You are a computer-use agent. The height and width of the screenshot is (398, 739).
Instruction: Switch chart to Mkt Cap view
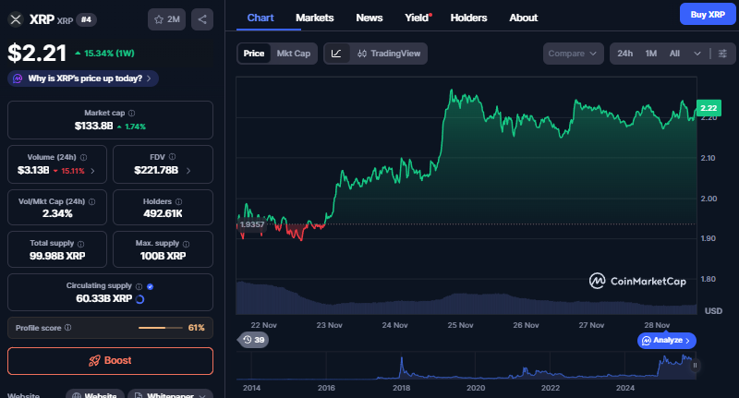[x=294, y=54]
